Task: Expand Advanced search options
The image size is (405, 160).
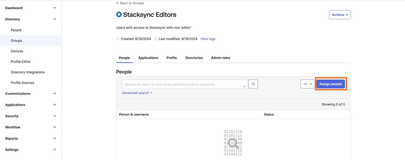Action: (x=137, y=93)
